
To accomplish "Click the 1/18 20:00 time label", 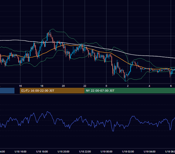I will tap(63, 151).
